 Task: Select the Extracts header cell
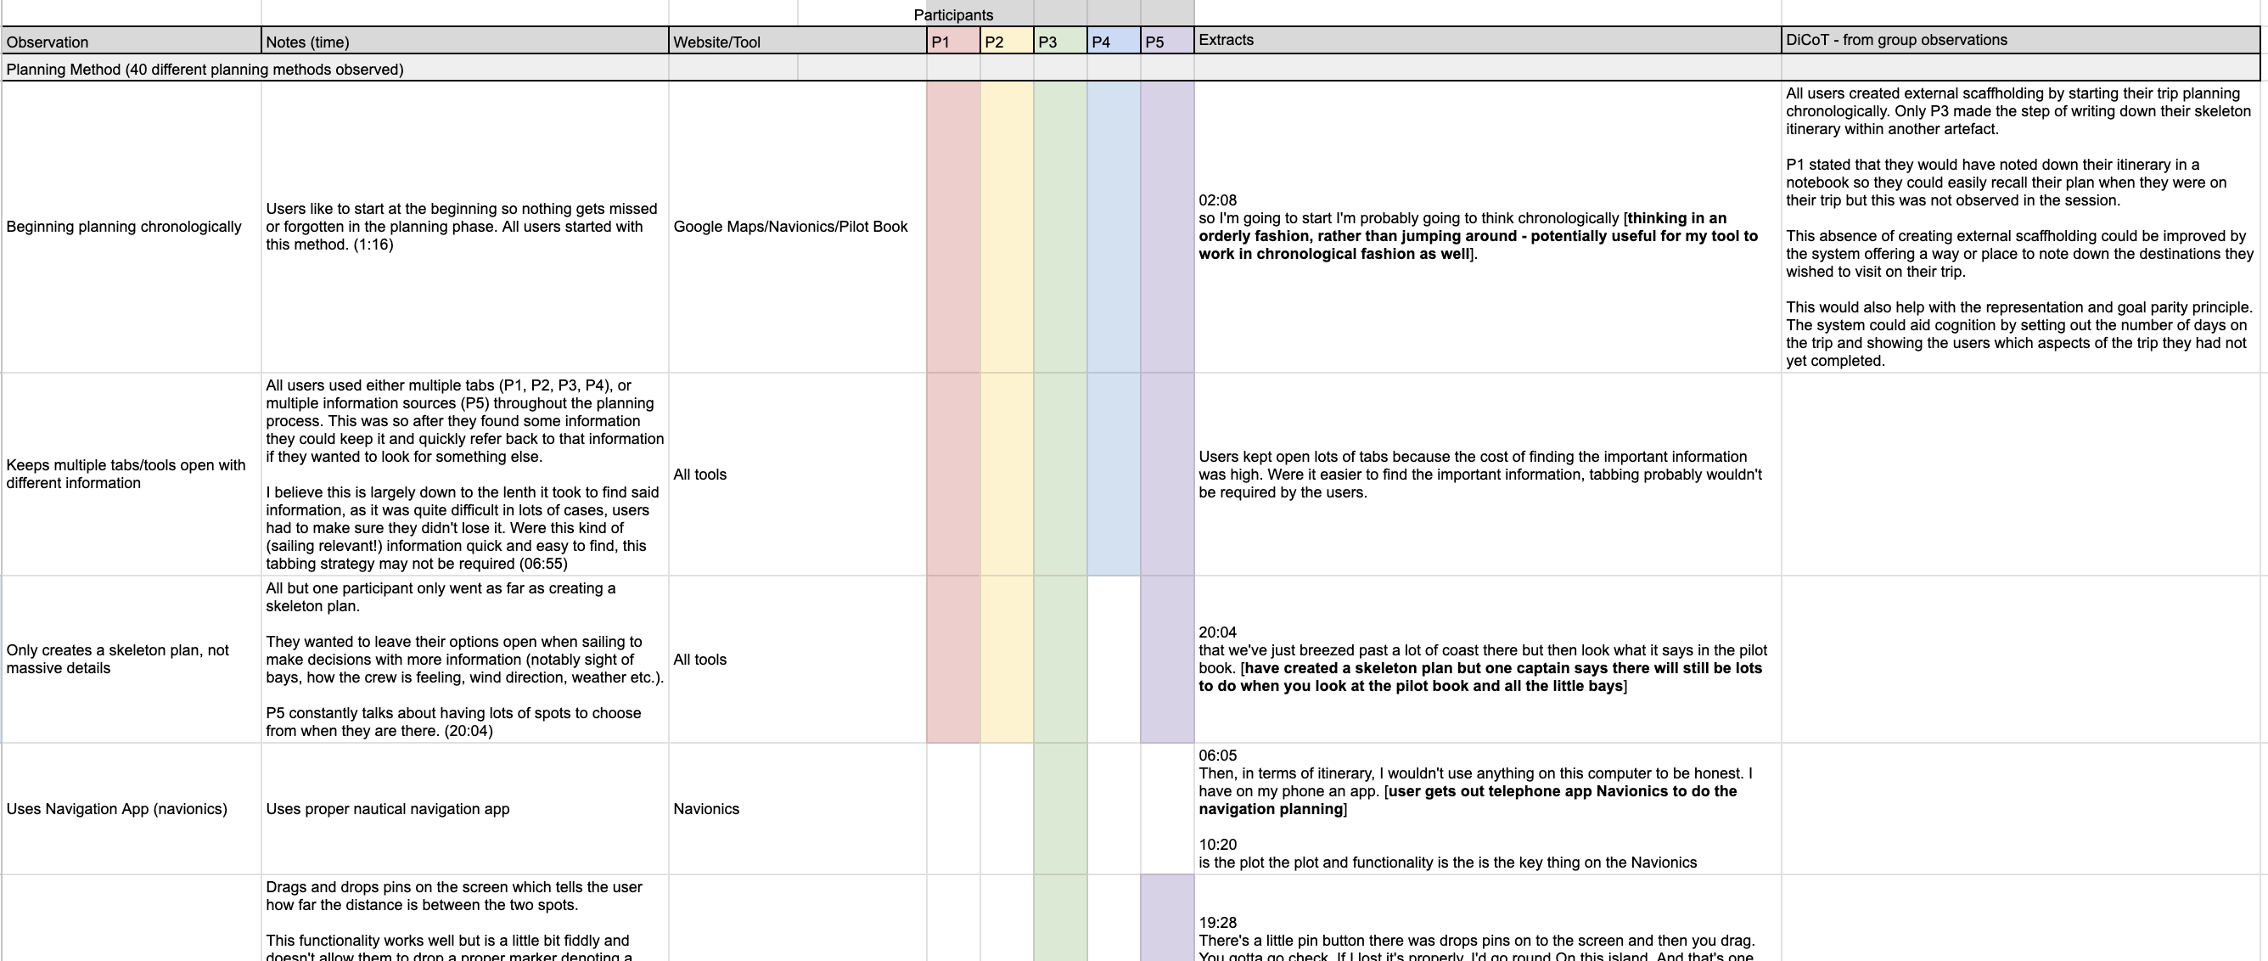(x=1488, y=41)
